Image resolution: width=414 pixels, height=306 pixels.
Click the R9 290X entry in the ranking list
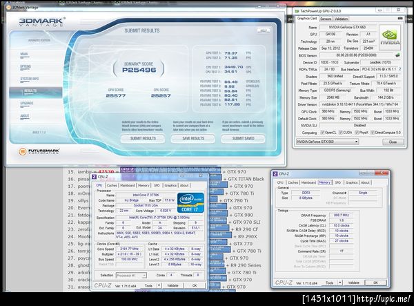(x=248, y=237)
